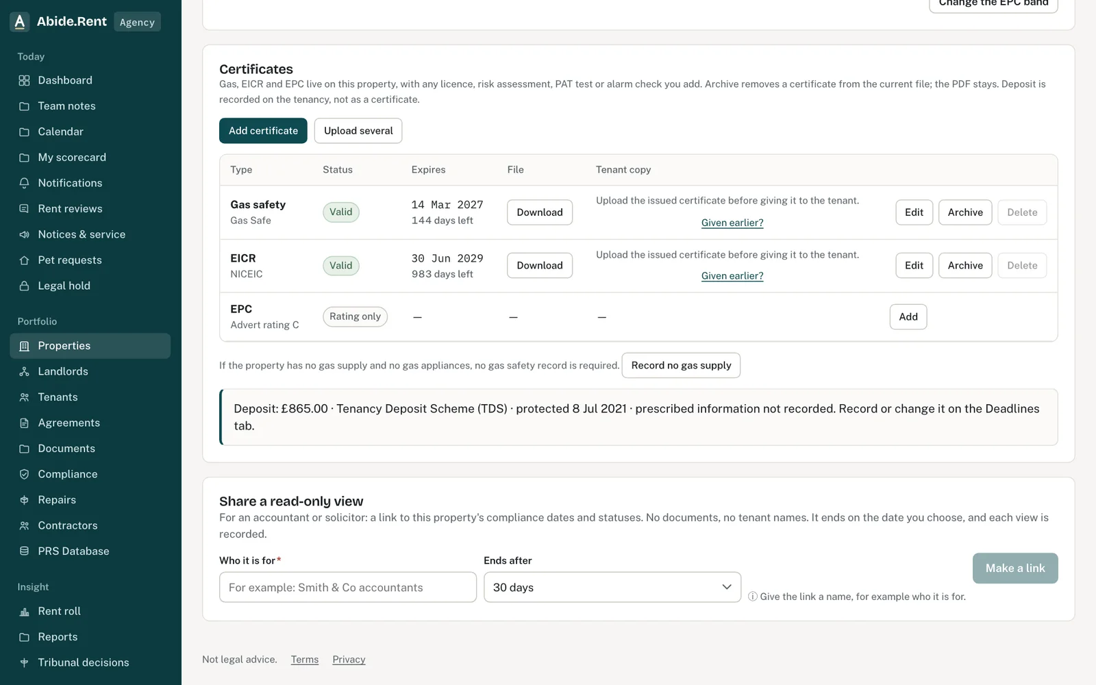Click the Pet requests house icon
Image resolution: width=1096 pixels, height=685 pixels.
point(24,260)
